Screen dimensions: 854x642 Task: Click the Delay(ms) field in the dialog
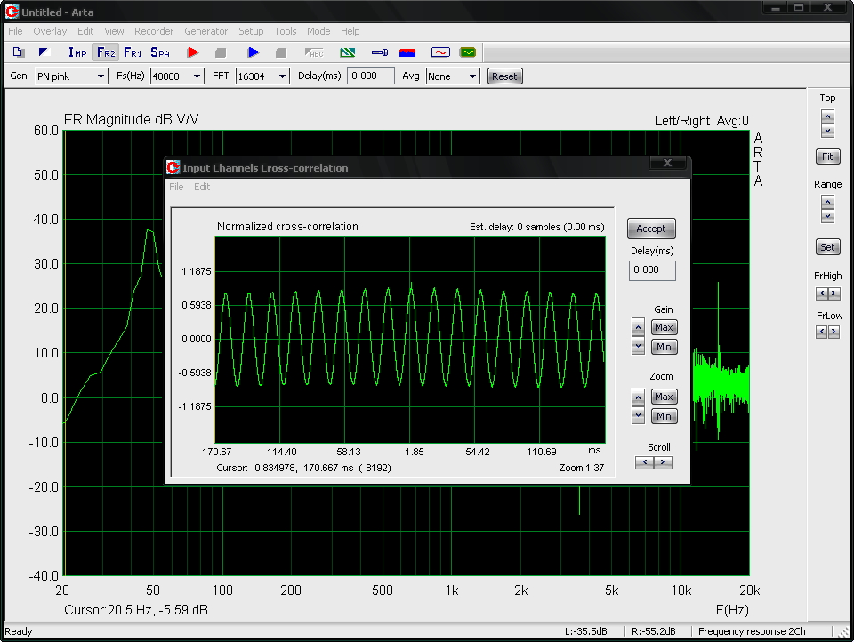(651, 270)
